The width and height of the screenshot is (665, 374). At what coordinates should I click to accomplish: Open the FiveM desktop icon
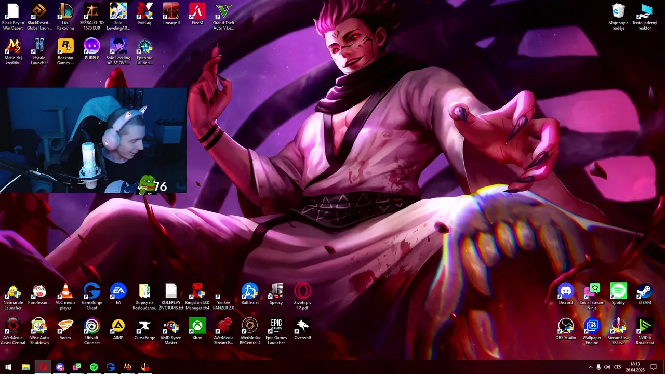[197, 15]
